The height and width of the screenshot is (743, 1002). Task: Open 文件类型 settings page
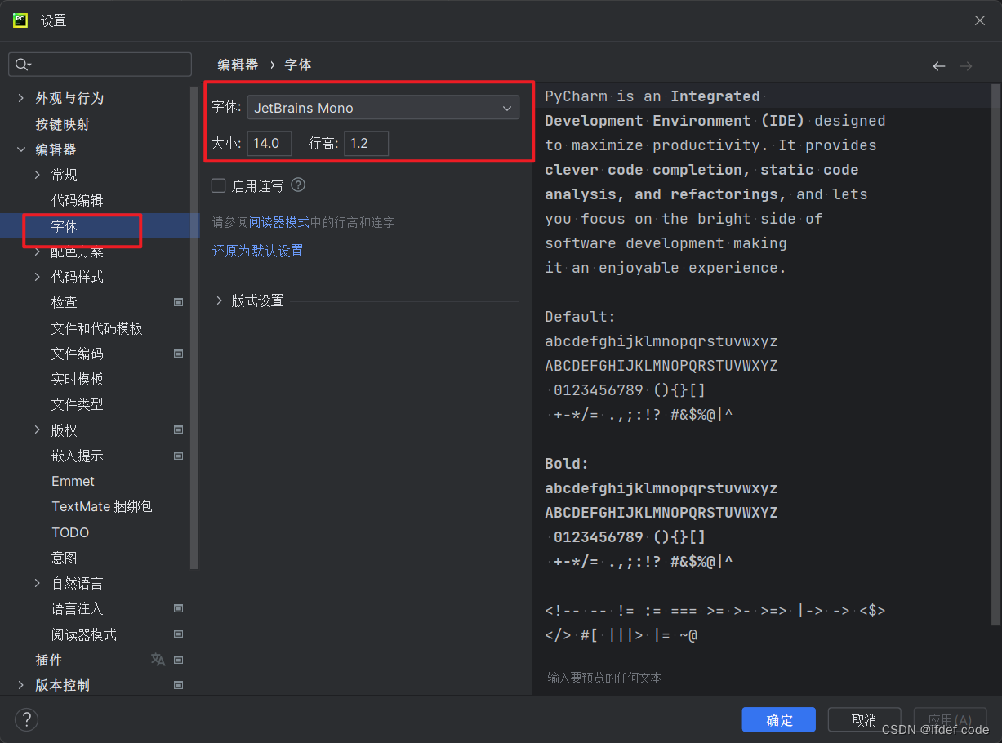77,404
